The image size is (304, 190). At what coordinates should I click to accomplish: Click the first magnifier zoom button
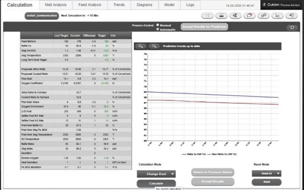click(141, 46)
